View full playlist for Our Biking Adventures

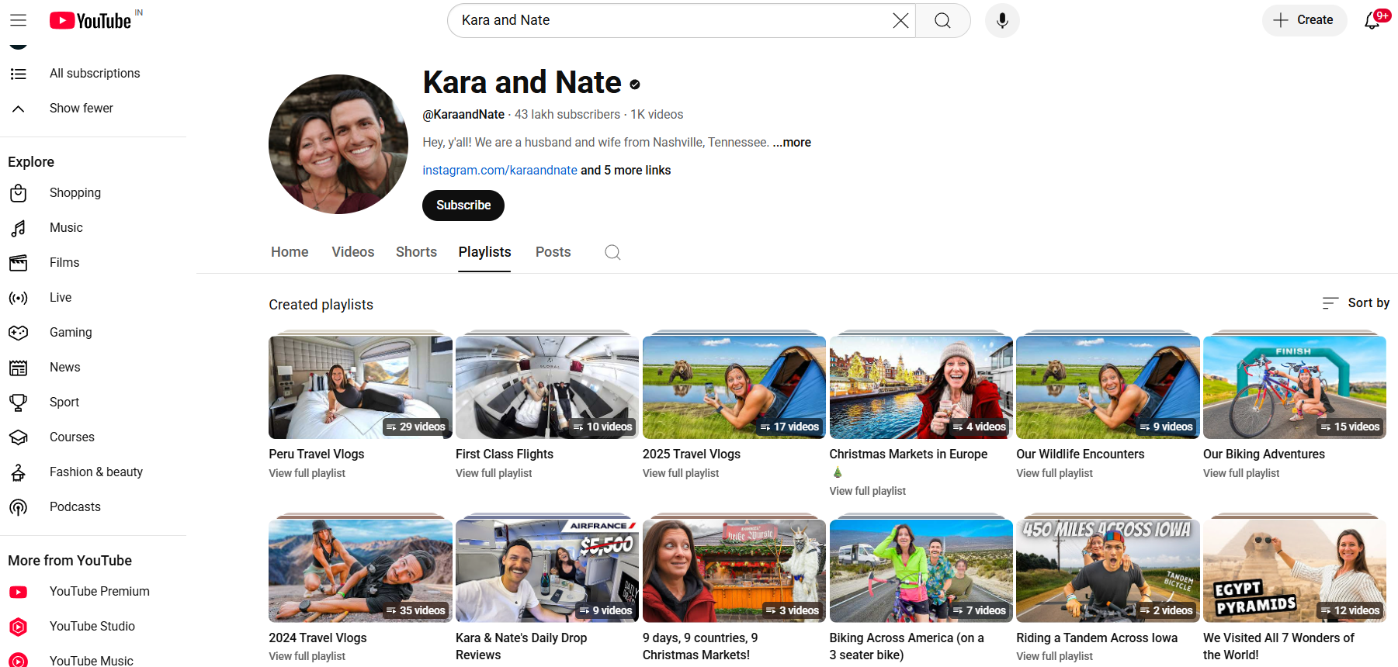(x=1242, y=473)
